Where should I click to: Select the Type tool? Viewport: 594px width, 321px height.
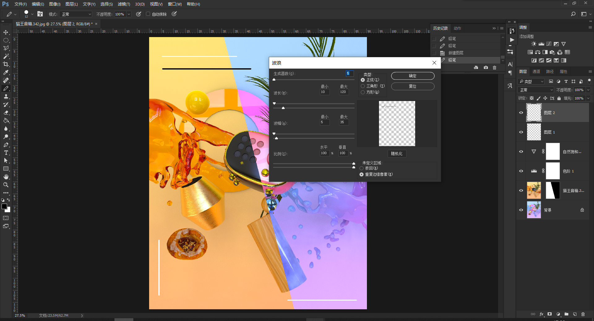(x=6, y=153)
